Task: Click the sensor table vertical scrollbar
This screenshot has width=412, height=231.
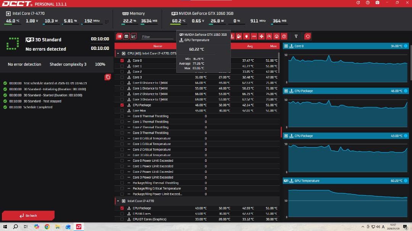Action: (x=279, y=63)
